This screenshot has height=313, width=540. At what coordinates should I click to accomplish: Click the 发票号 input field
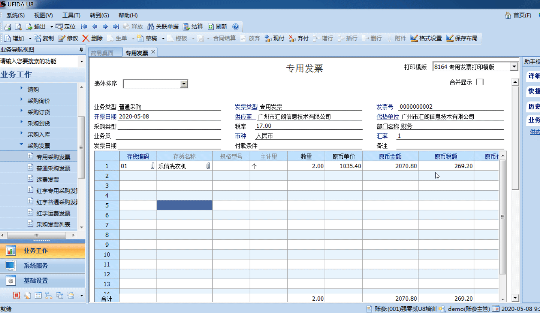[450, 107]
